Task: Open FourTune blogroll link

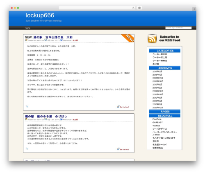Action: tap(157, 119)
